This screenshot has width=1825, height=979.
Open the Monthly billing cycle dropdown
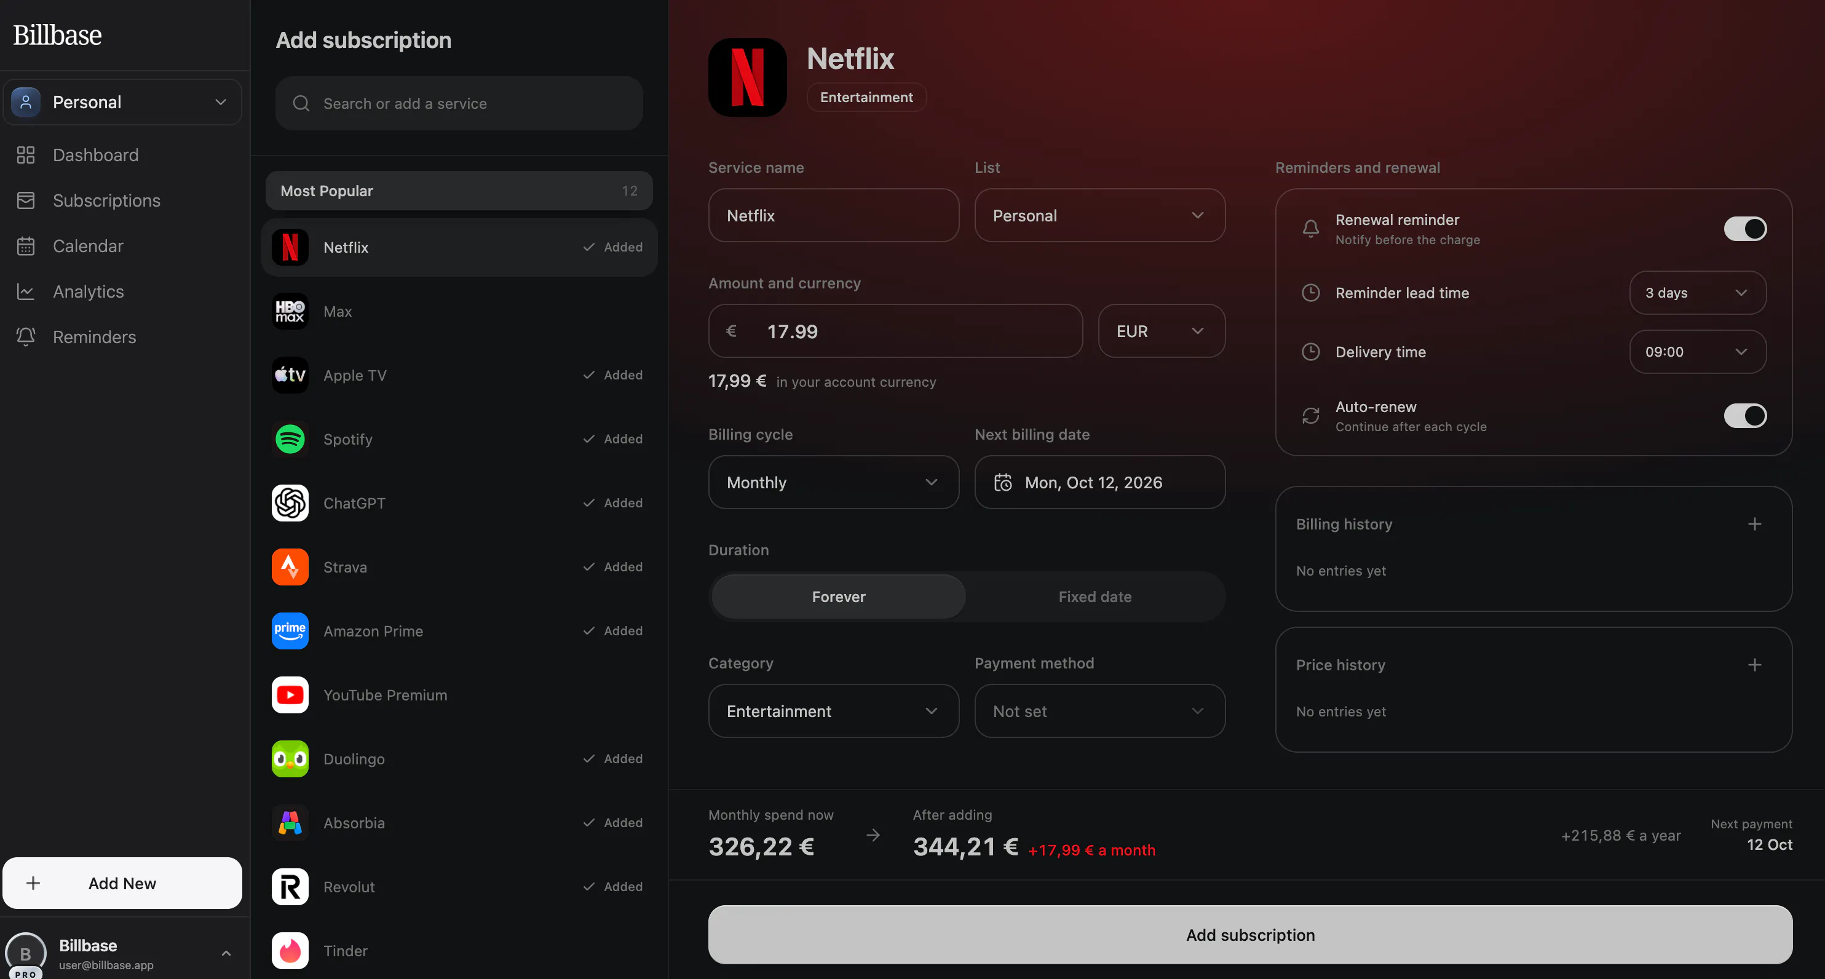[833, 482]
